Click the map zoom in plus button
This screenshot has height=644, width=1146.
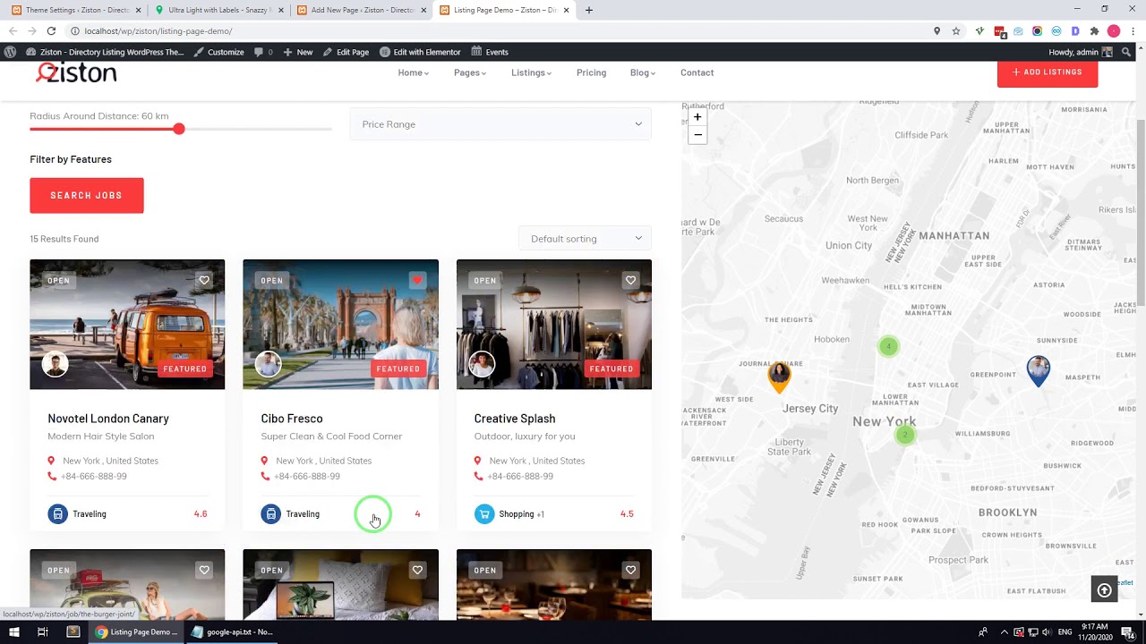click(x=697, y=117)
